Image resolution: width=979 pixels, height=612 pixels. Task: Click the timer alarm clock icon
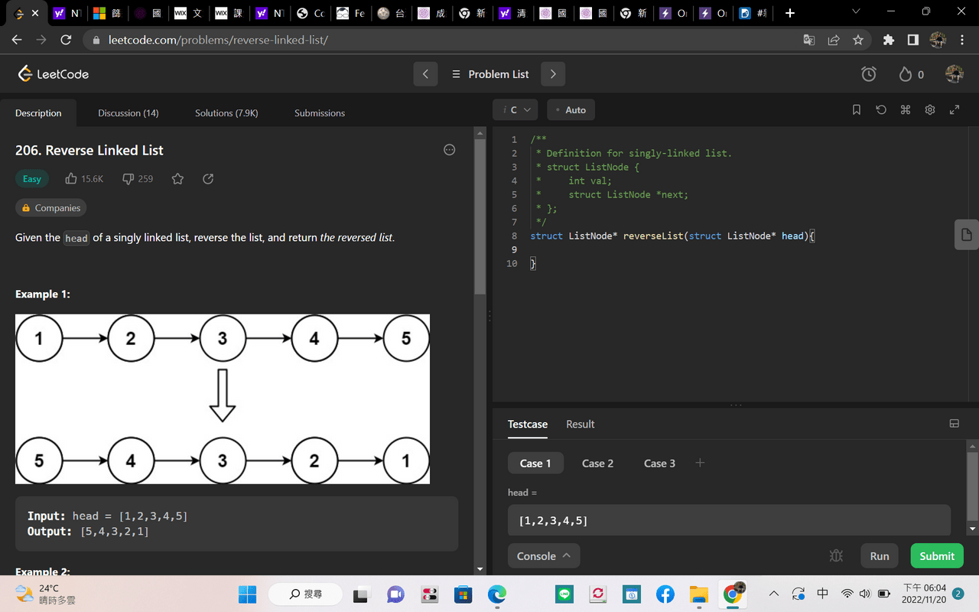pos(869,74)
